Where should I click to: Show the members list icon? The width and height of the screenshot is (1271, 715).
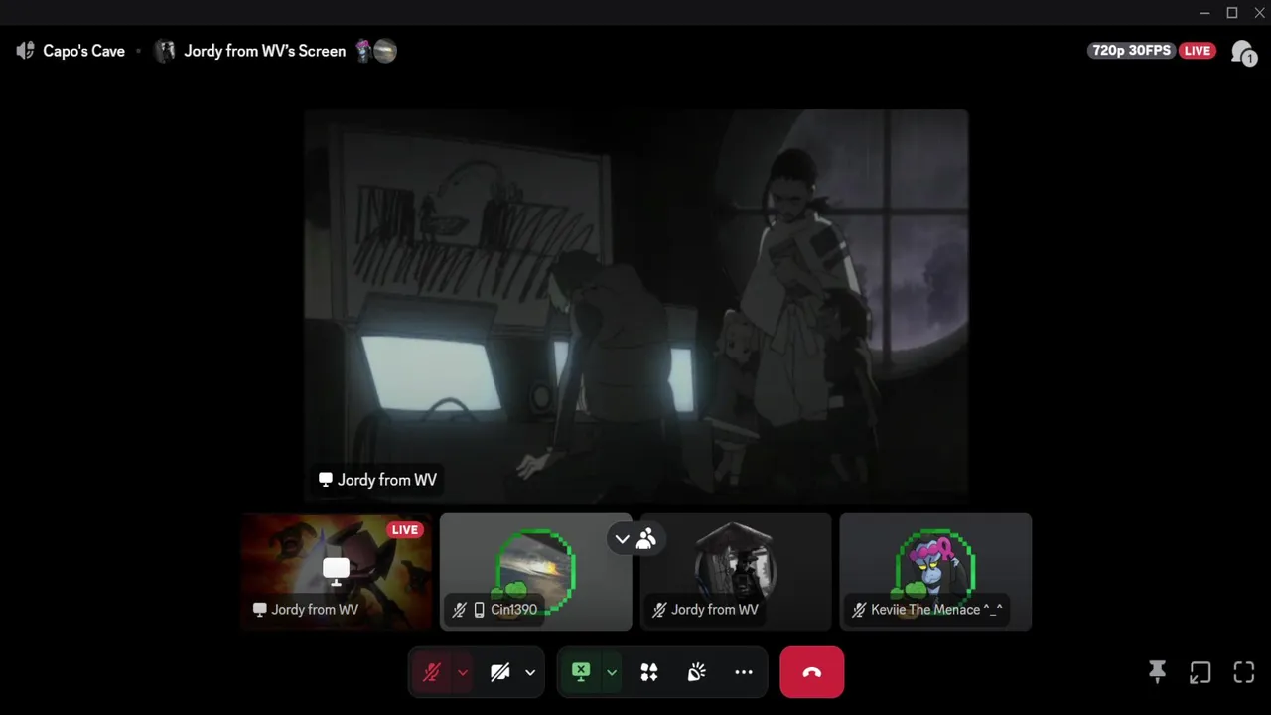click(x=646, y=539)
